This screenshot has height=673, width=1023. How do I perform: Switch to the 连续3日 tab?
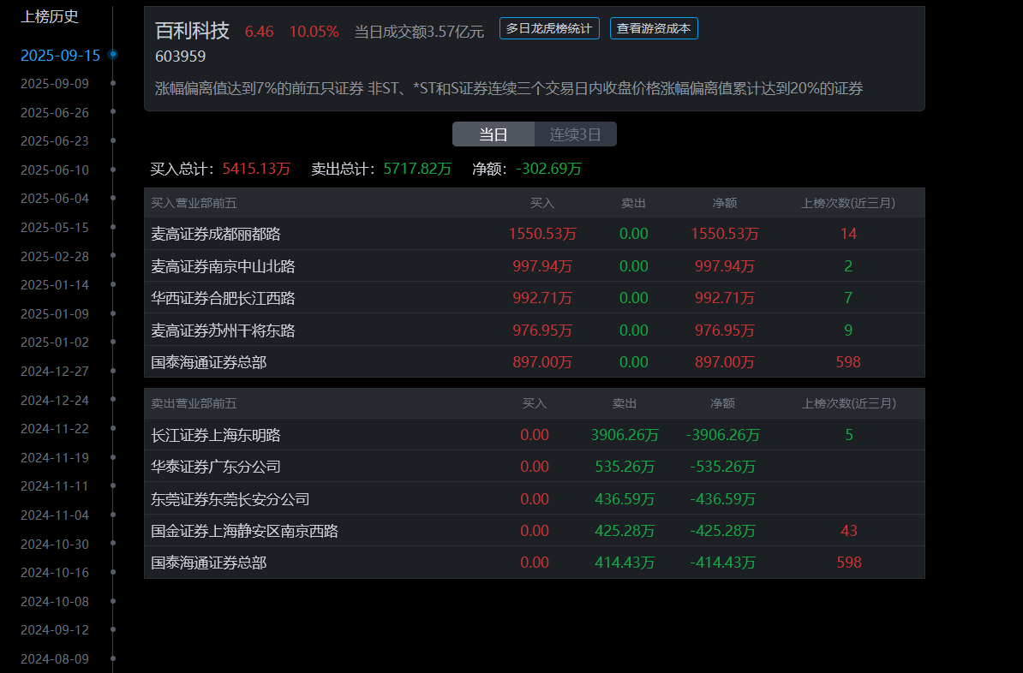click(575, 134)
